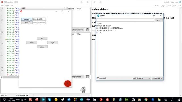The height and width of the screenshot is (102, 182).
Task: Open File Explorer from the taskbar
Action: 159,99
